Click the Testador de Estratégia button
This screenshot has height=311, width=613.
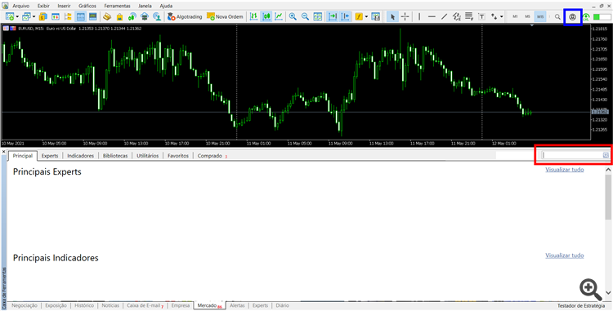(582, 305)
